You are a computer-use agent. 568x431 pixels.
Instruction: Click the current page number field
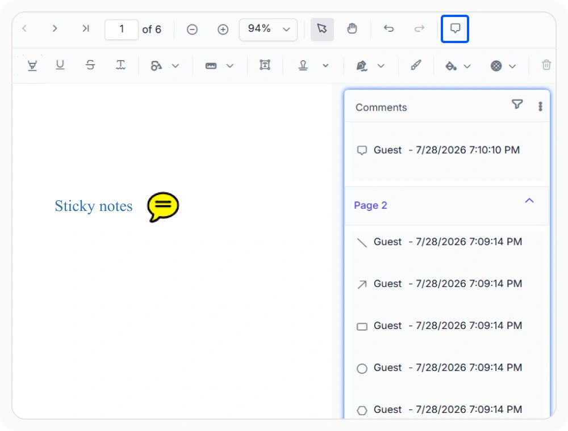tap(122, 29)
